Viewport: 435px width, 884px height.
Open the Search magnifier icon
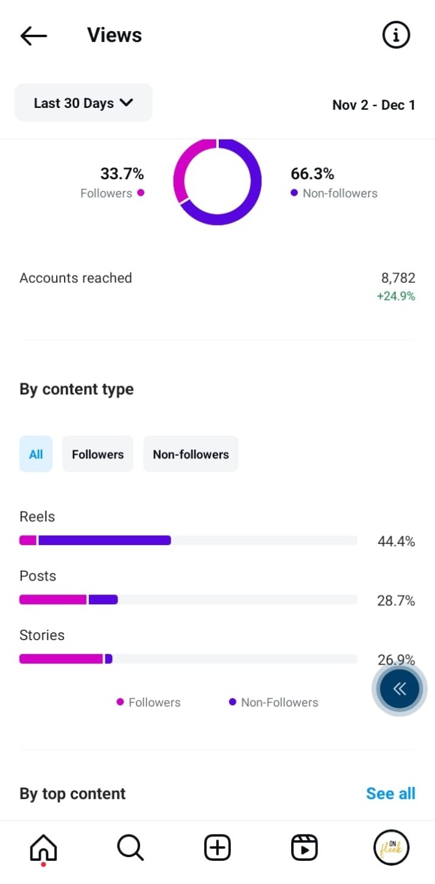(x=130, y=847)
